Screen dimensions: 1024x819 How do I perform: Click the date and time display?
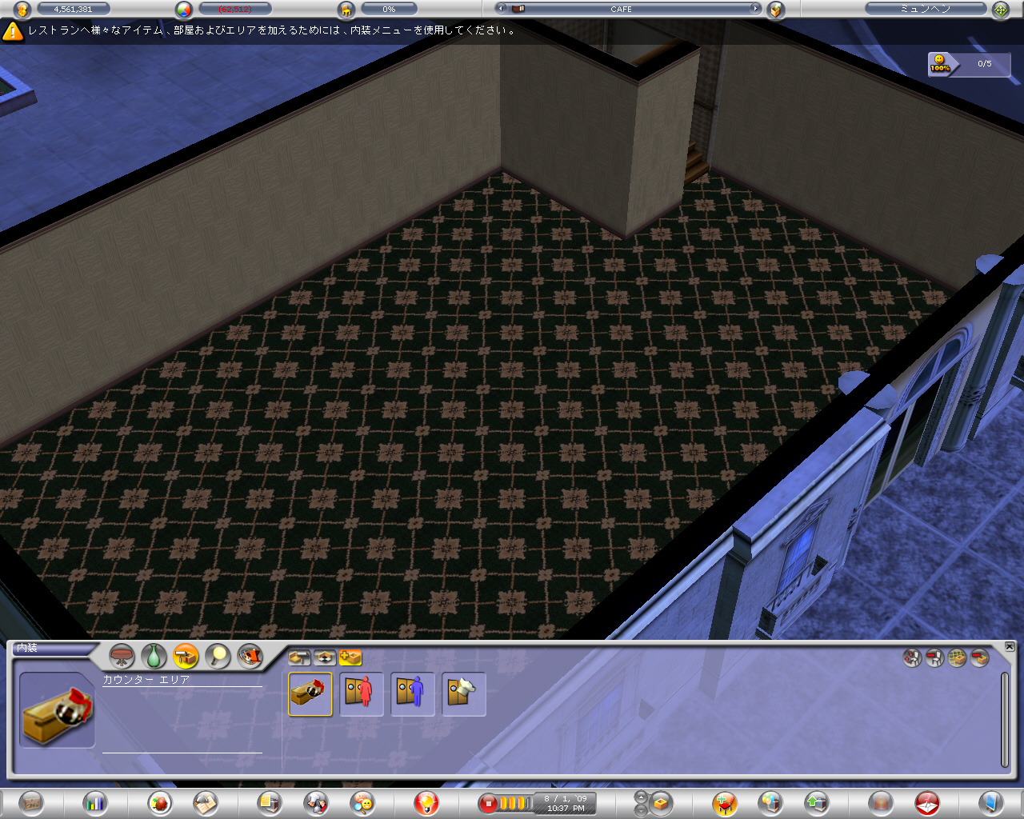[566, 803]
